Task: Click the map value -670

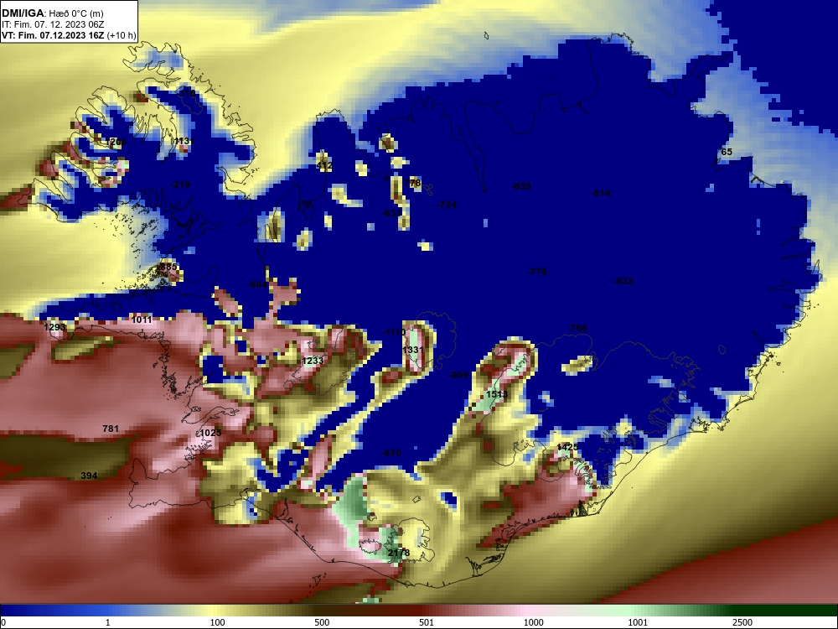Action: point(391,453)
